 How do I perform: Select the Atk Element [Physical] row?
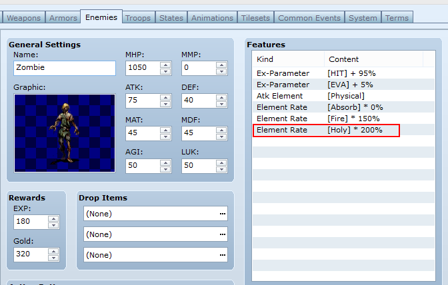(x=343, y=96)
